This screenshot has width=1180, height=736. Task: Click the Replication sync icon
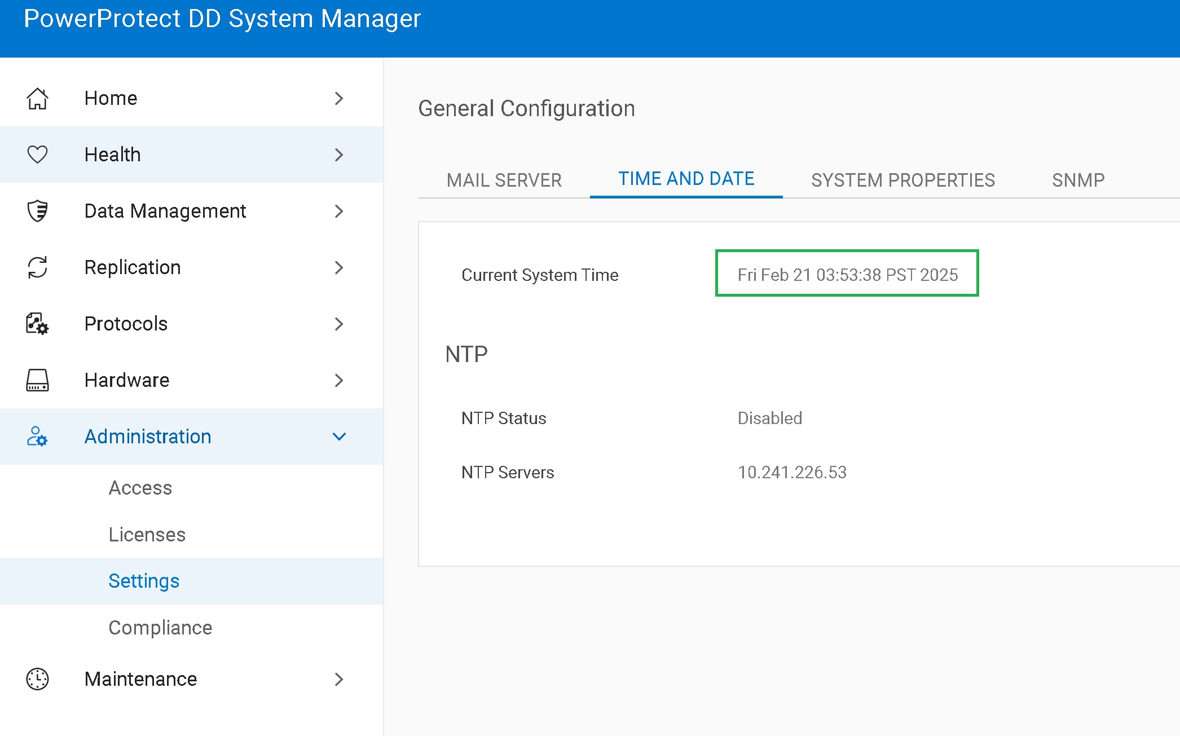click(37, 267)
